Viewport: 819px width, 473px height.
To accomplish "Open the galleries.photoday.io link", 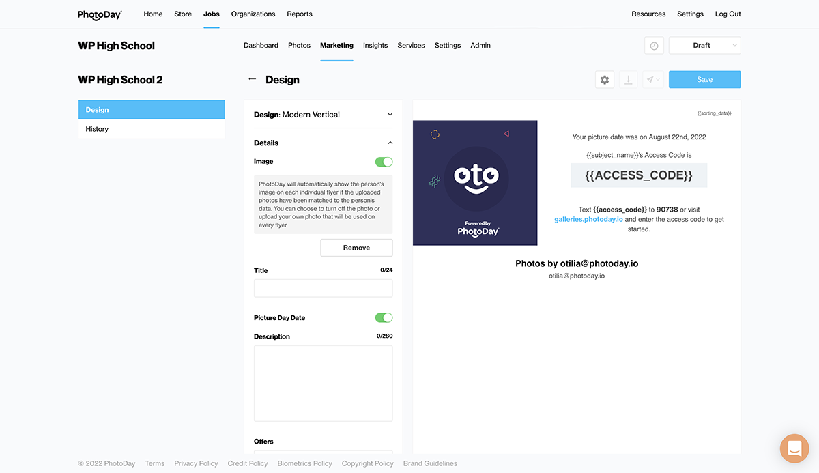I will pyautogui.click(x=588, y=220).
